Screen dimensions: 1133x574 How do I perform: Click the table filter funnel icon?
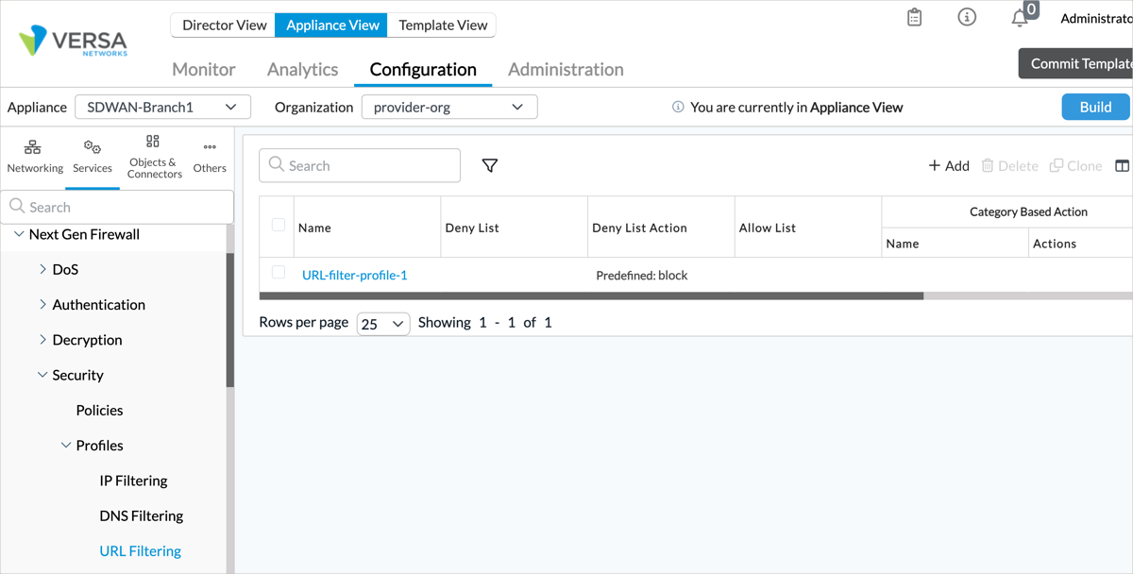coord(490,166)
